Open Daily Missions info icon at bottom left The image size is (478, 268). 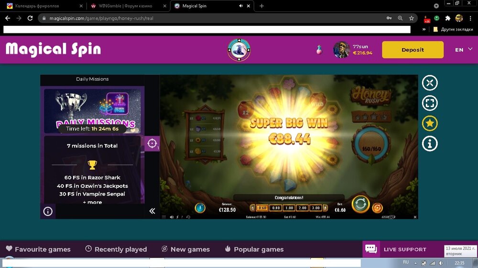[48, 211]
